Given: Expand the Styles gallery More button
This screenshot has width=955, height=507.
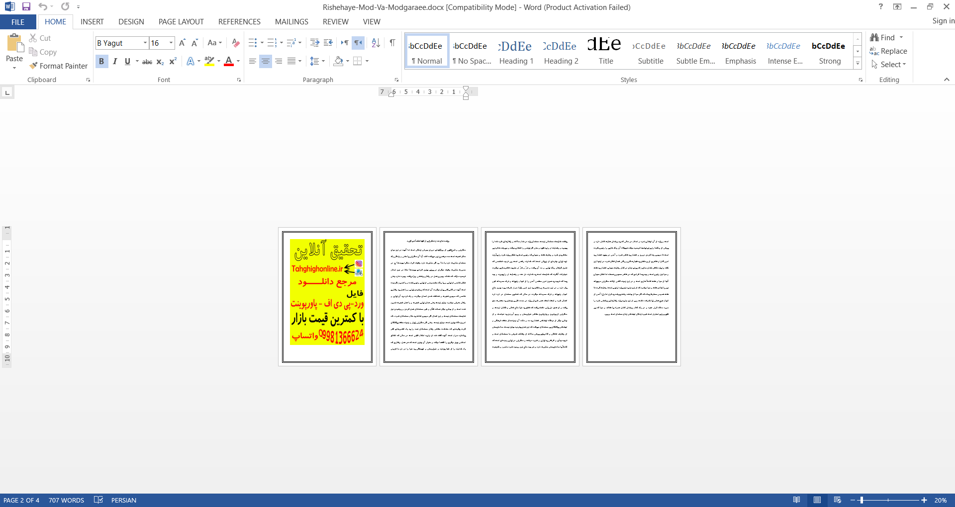Looking at the screenshot, I should coord(858,64).
